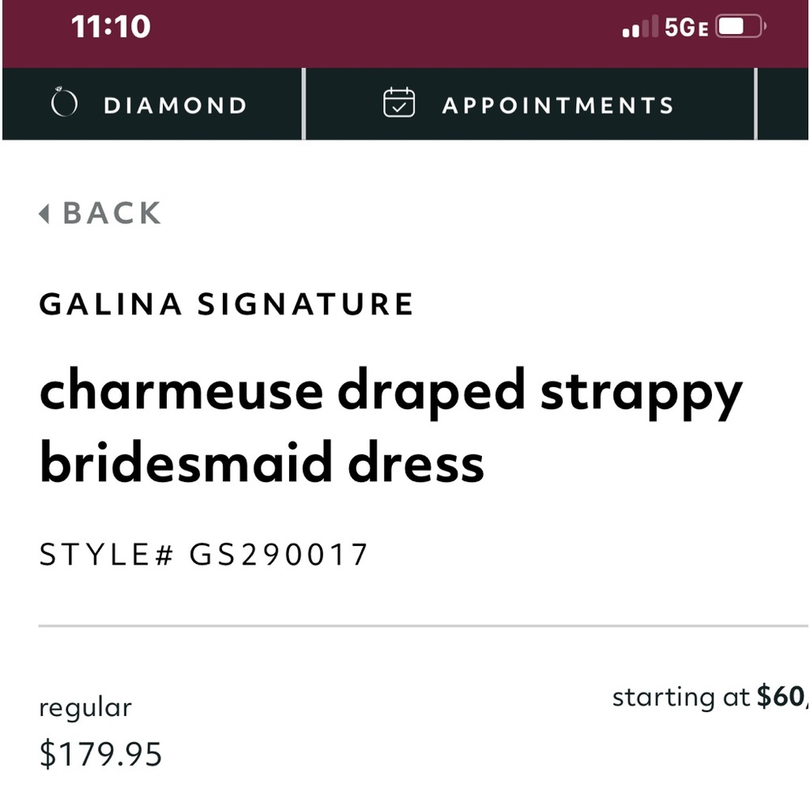Image resolution: width=810 pixels, height=810 pixels.
Task: Open the DIAMOND navigation tab
Action: click(x=154, y=104)
